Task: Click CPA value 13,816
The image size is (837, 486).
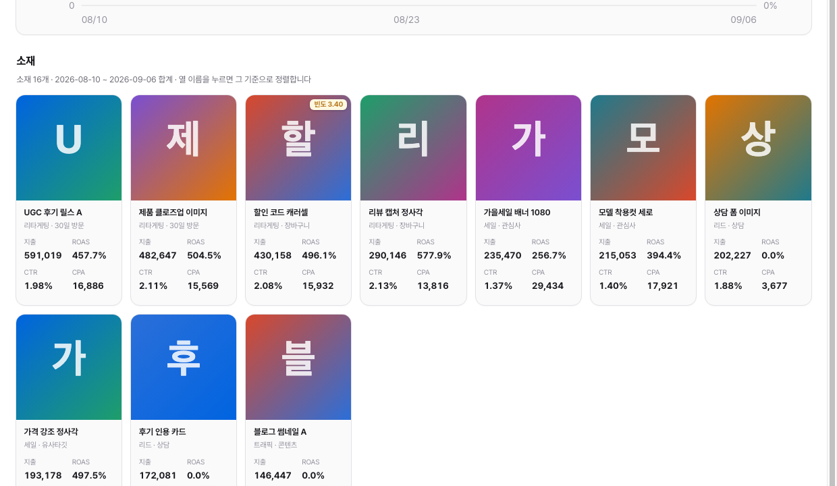Action: click(x=433, y=286)
